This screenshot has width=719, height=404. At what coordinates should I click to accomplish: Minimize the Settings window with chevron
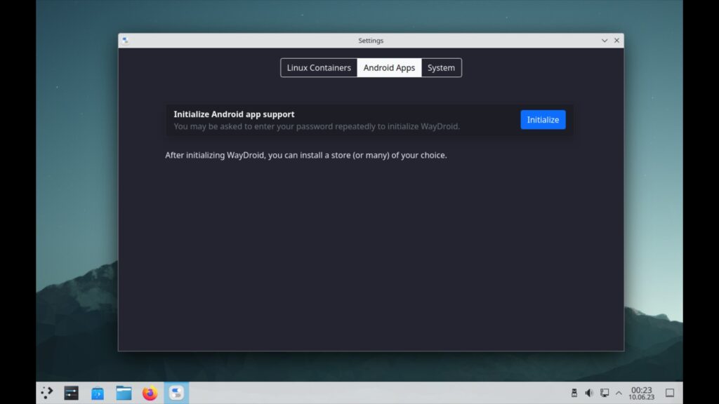pyautogui.click(x=605, y=40)
